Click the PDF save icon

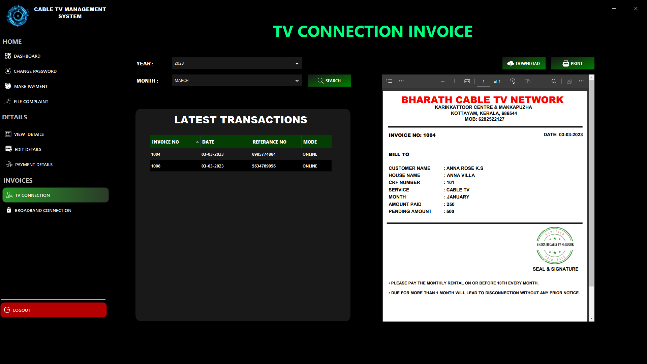(569, 81)
